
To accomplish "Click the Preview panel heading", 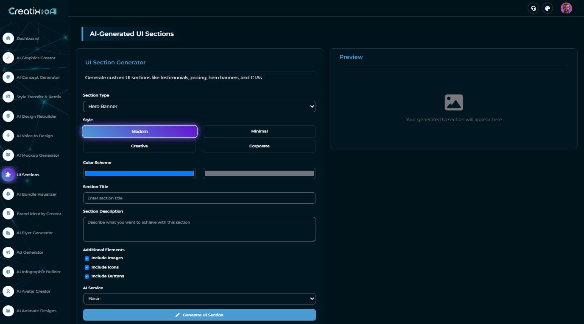I will coord(351,57).
